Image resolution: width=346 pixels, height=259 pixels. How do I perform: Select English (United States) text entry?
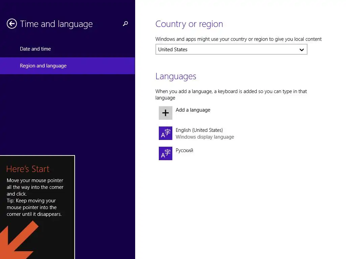(x=199, y=130)
